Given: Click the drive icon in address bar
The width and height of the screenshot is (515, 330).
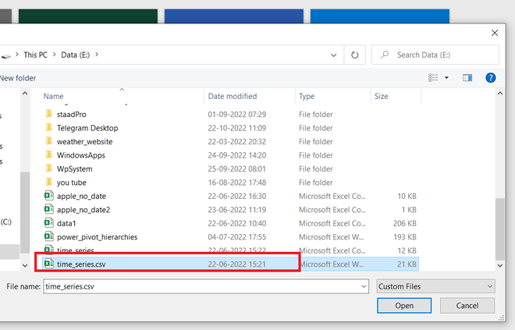Looking at the screenshot, I should point(6,56).
